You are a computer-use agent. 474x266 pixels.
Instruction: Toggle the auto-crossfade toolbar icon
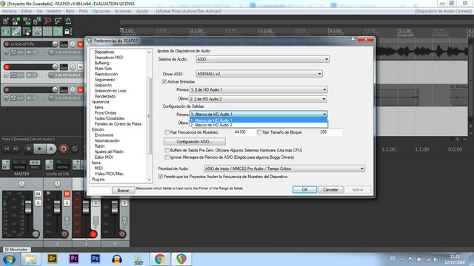tap(6, 31)
